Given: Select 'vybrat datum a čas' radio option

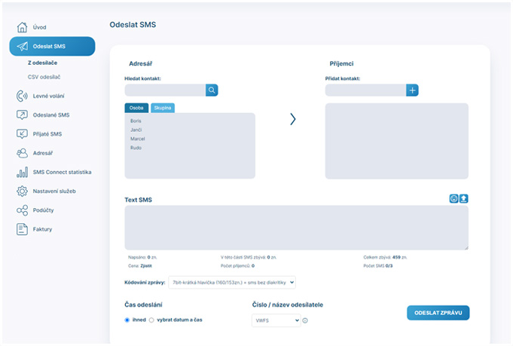Looking at the screenshot, I should coord(151,320).
